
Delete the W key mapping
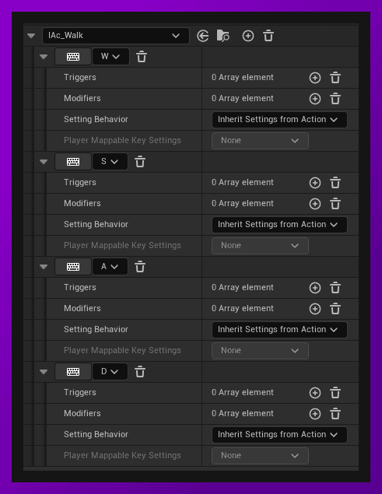click(x=142, y=57)
